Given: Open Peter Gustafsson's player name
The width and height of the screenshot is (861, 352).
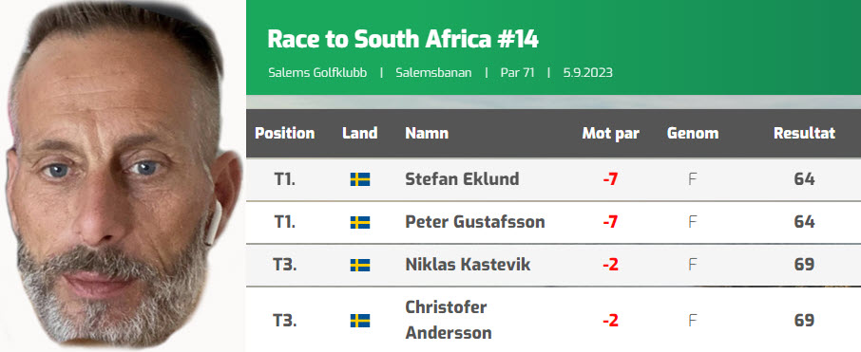Looking at the screenshot, I should 475,221.
